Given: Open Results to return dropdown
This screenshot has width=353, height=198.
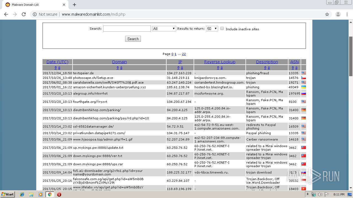Looking at the screenshot, I should [x=212, y=29].
